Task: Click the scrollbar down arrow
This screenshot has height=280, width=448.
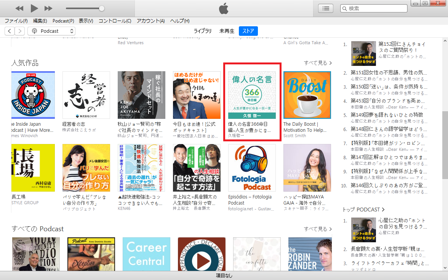Action: [445, 268]
